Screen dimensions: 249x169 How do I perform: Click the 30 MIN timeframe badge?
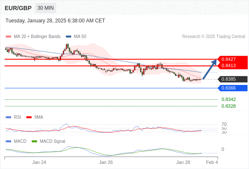pos(46,8)
